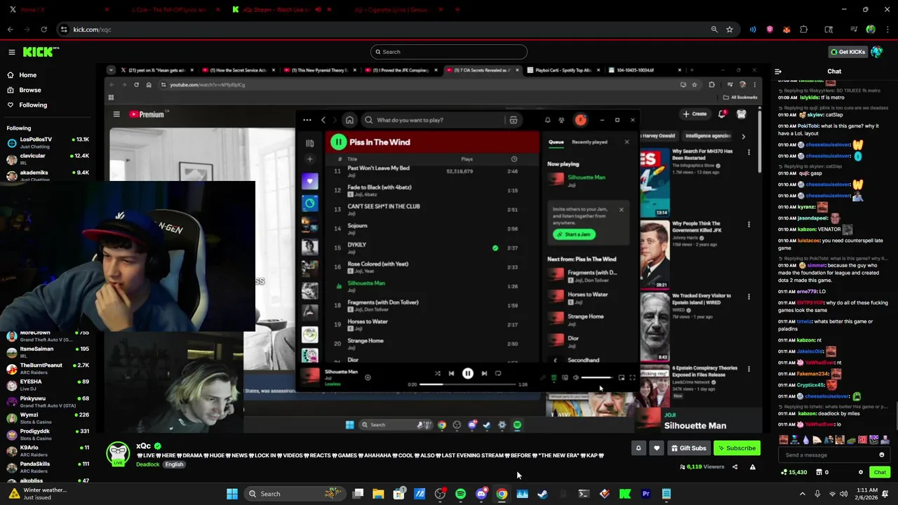
Task: Open the chat shop icon
Action: (x=822, y=472)
